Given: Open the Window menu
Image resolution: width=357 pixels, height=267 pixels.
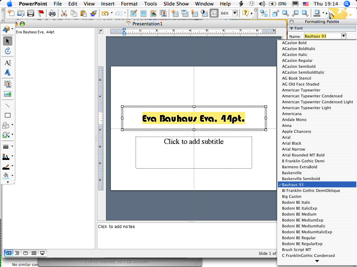Looking at the screenshot, I should point(204,3).
